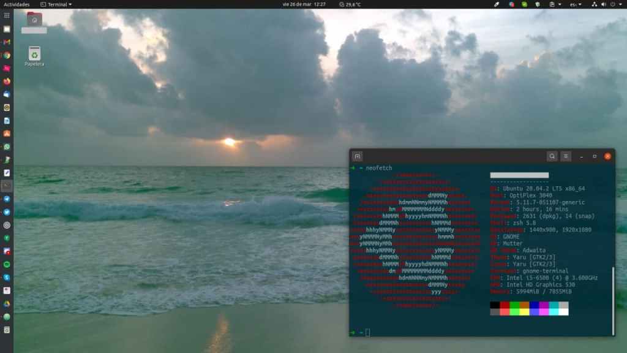The image size is (627, 353).
Task: Open the Papelera trash icon on the desktop
Action: pos(34,54)
